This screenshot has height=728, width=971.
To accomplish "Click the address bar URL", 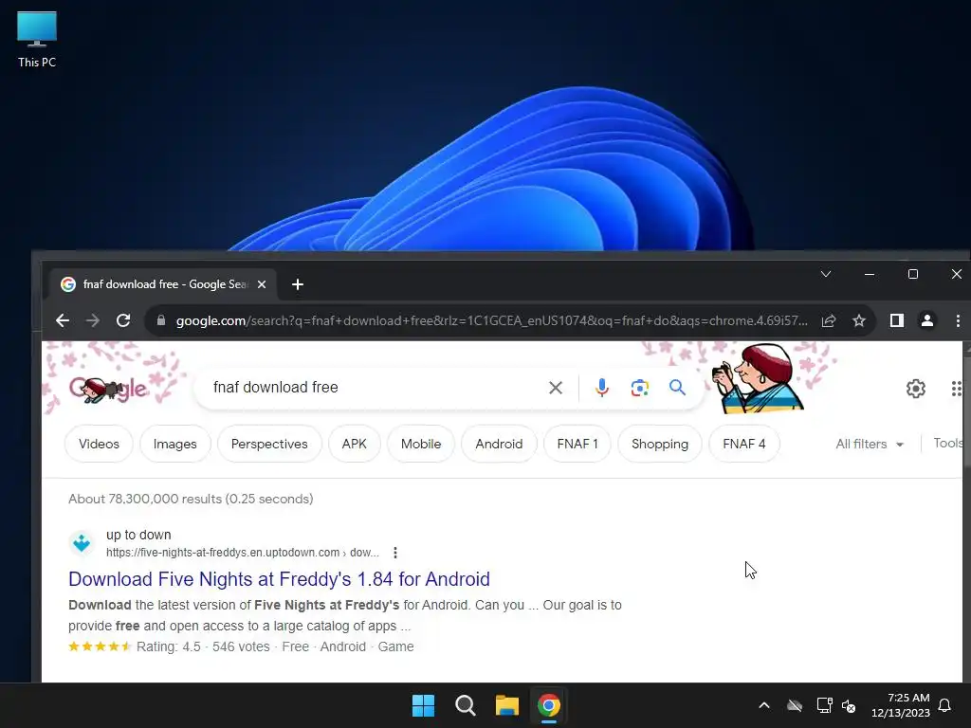I will pos(492,320).
